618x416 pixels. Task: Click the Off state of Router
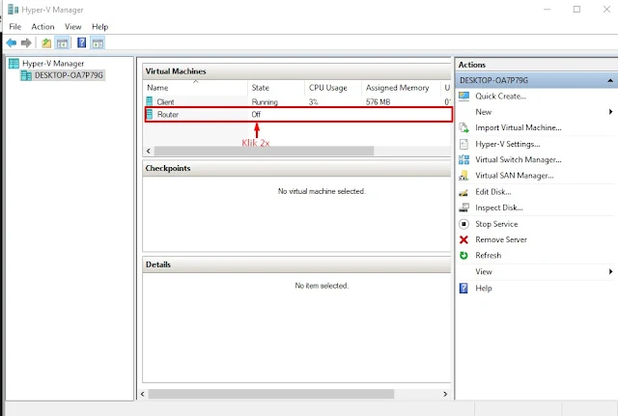tap(256, 114)
